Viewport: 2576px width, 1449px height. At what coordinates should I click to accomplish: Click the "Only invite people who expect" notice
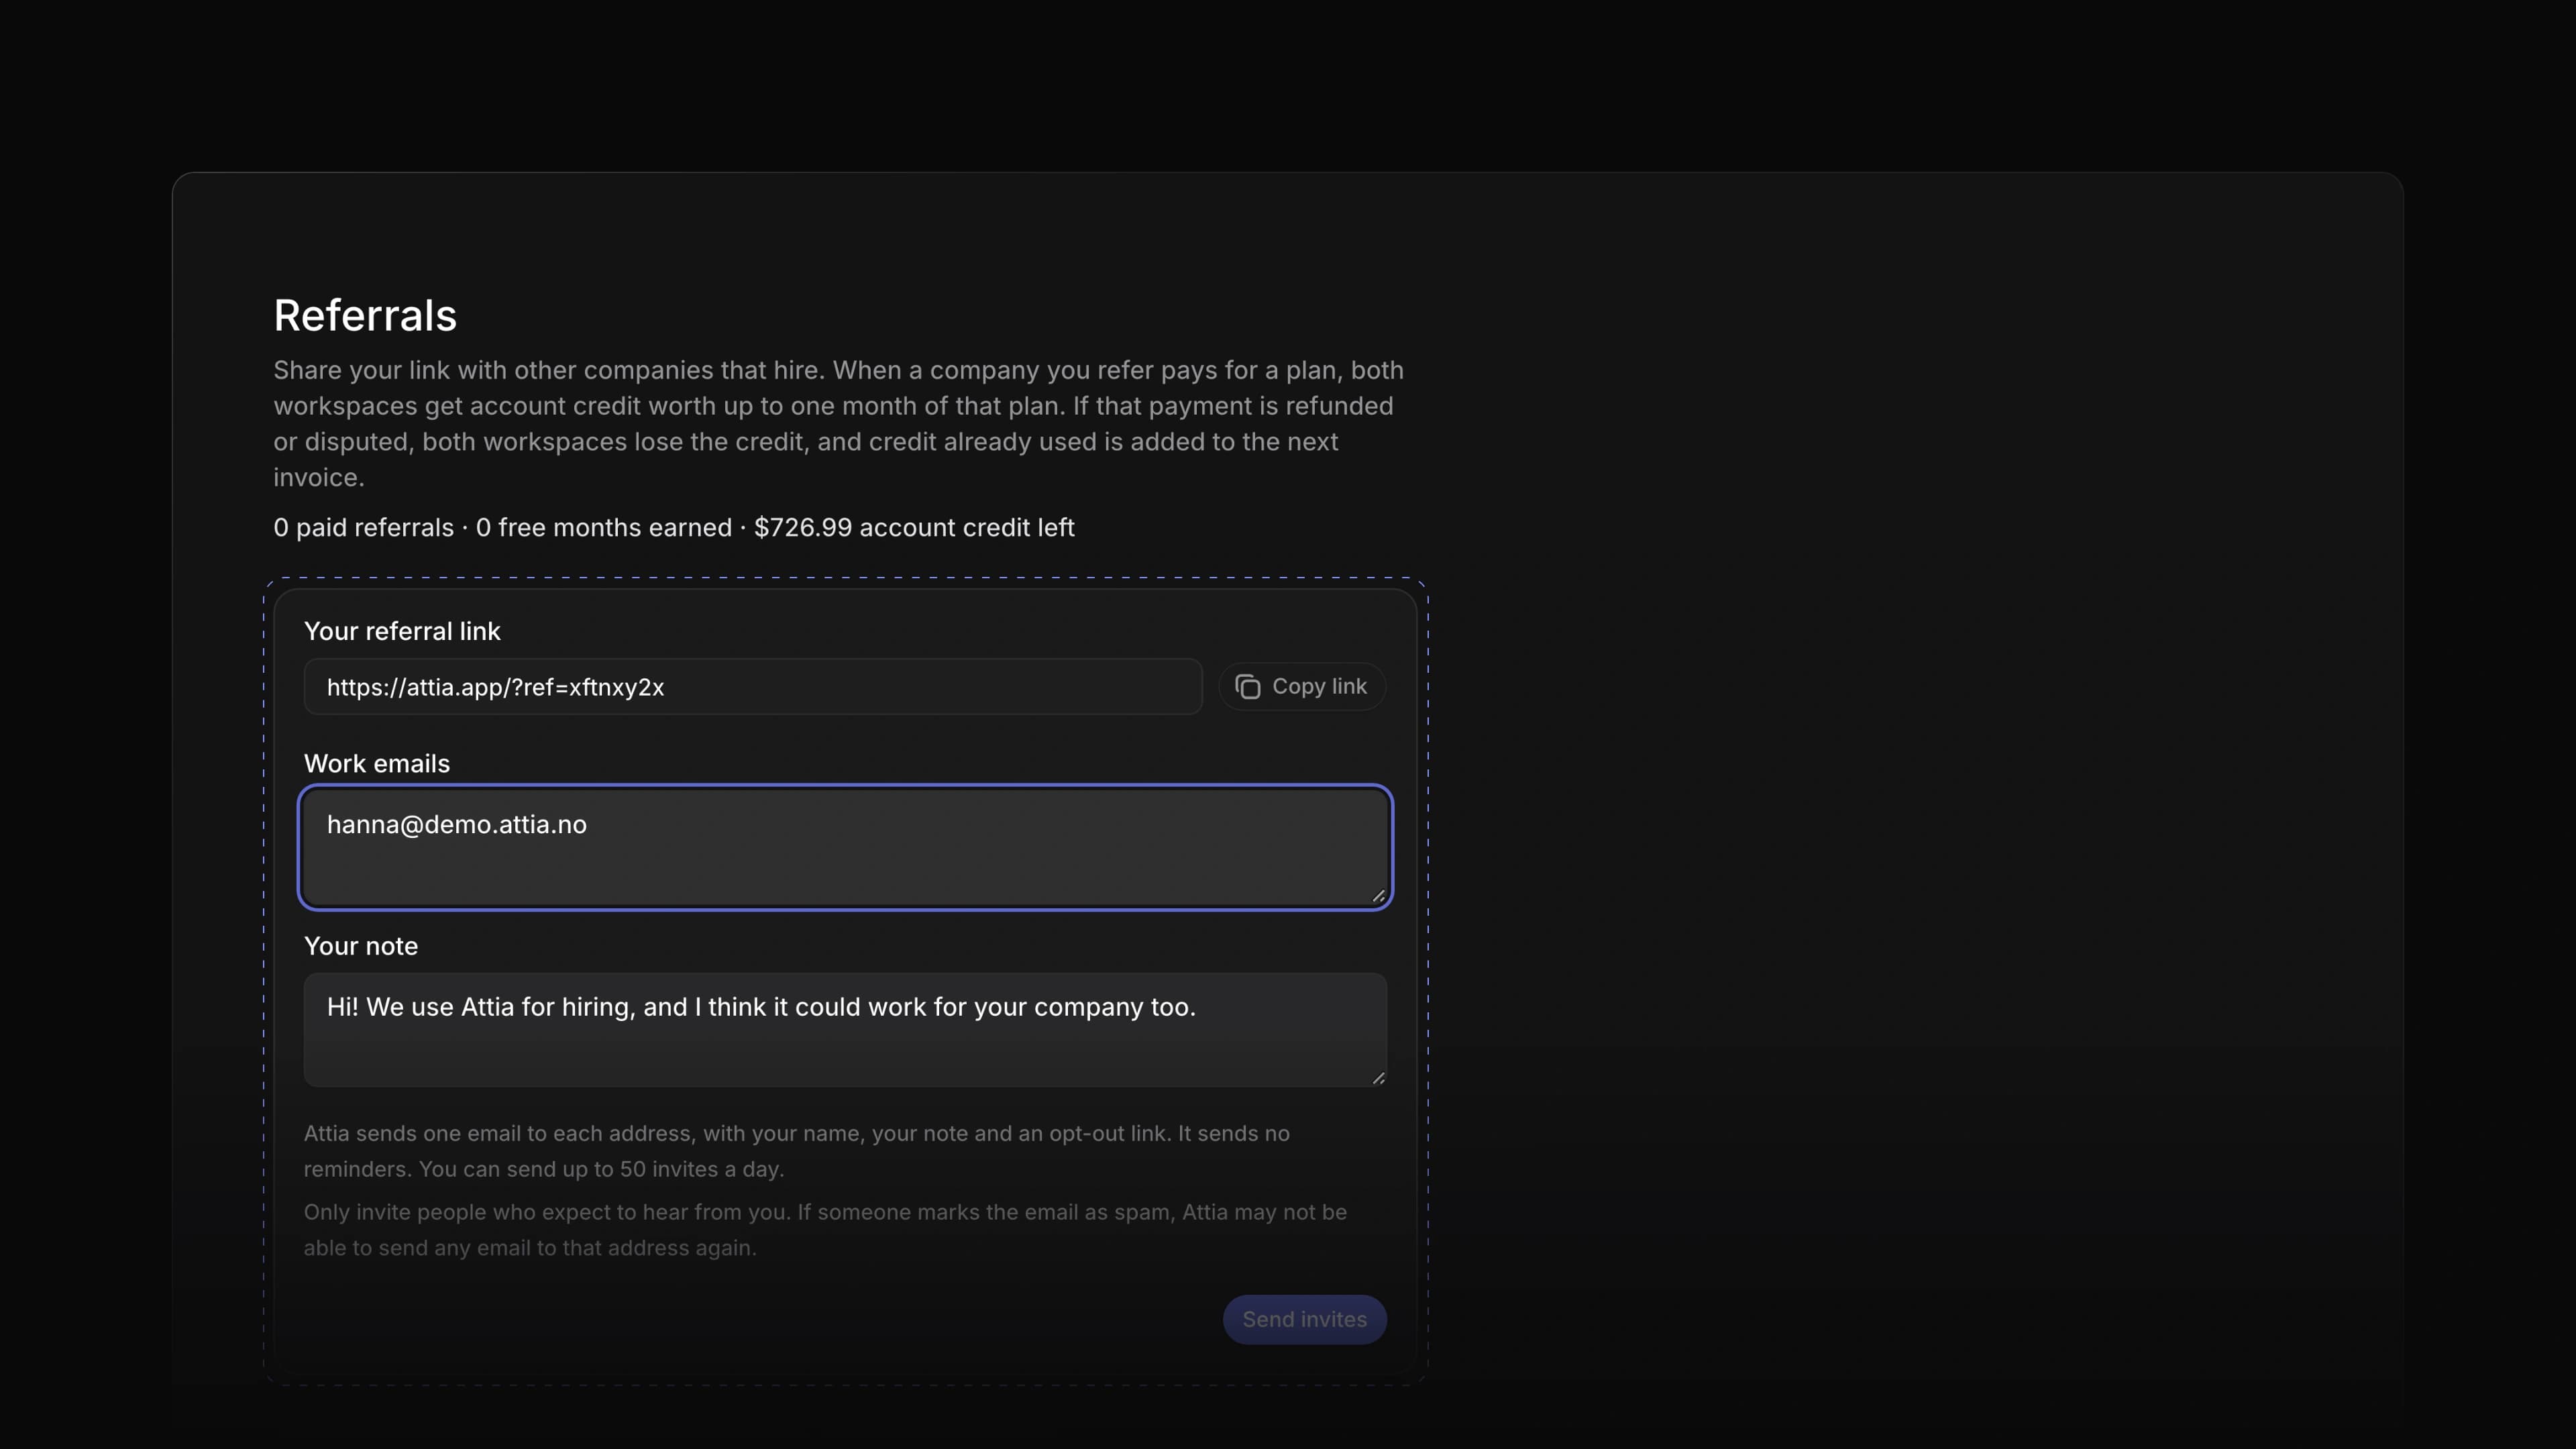[825, 1230]
